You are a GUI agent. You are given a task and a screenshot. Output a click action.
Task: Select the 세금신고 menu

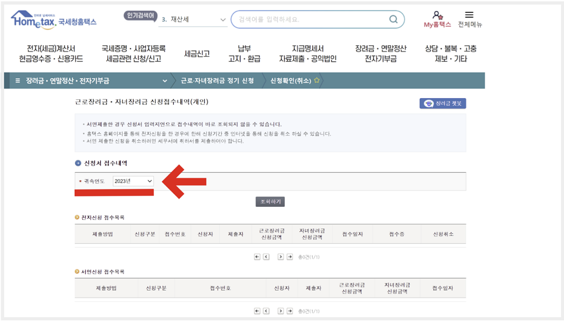tap(196, 53)
